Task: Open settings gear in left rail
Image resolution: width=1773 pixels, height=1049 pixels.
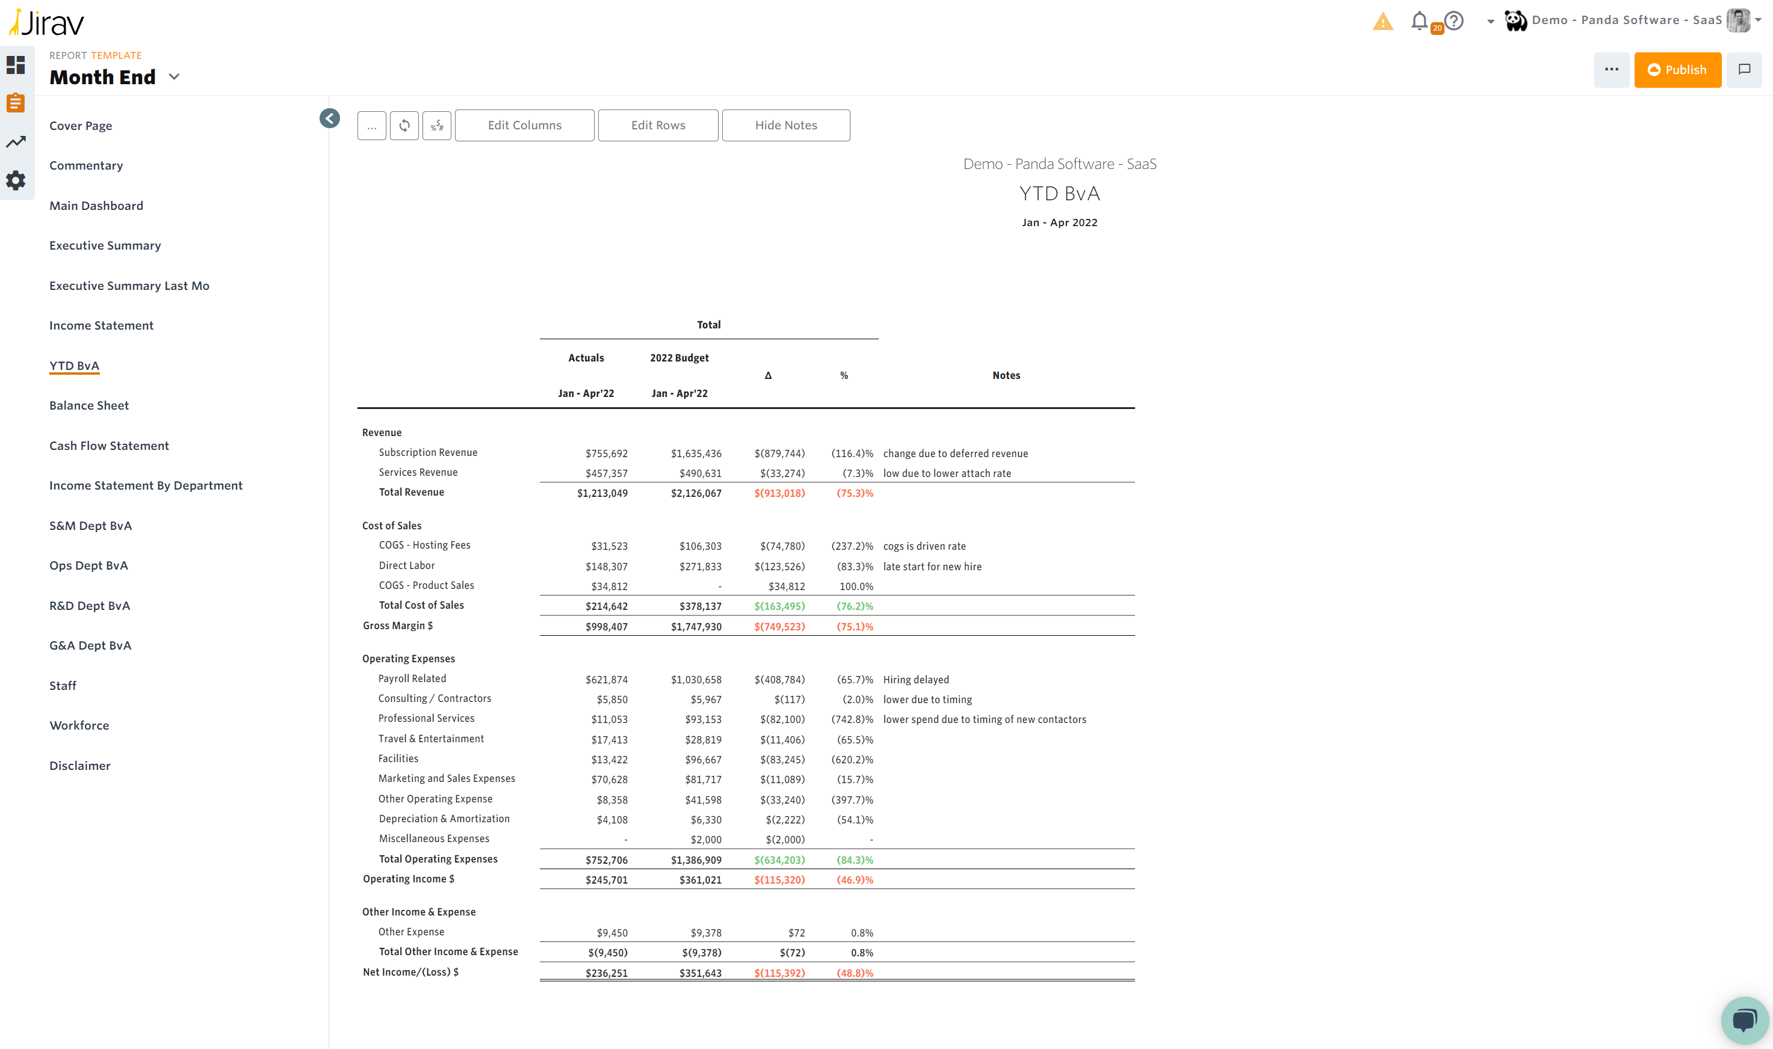Action: [16, 180]
